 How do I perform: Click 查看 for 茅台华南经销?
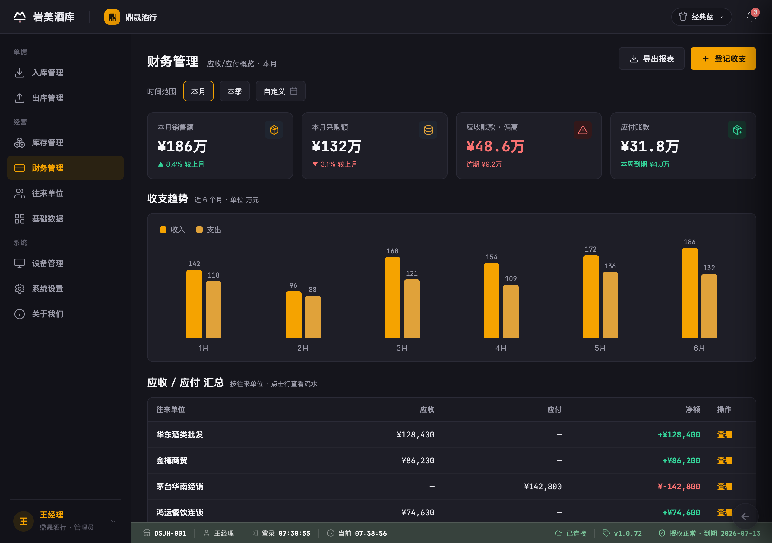click(725, 487)
